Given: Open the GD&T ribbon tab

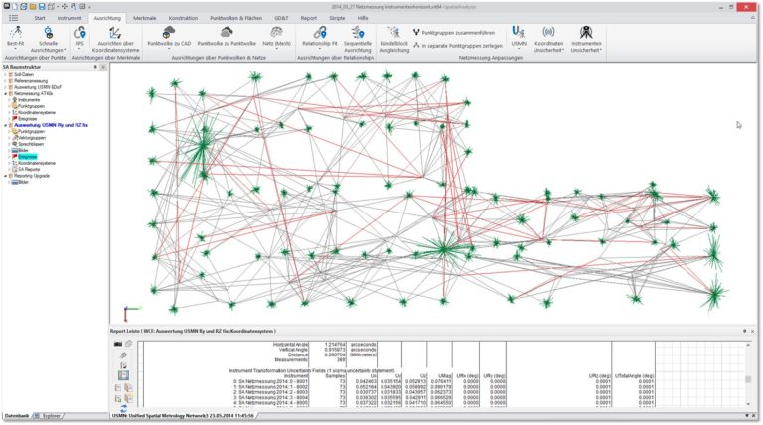Looking at the screenshot, I should pos(281,18).
